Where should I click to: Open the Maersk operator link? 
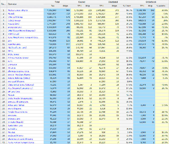coord(11,14)
